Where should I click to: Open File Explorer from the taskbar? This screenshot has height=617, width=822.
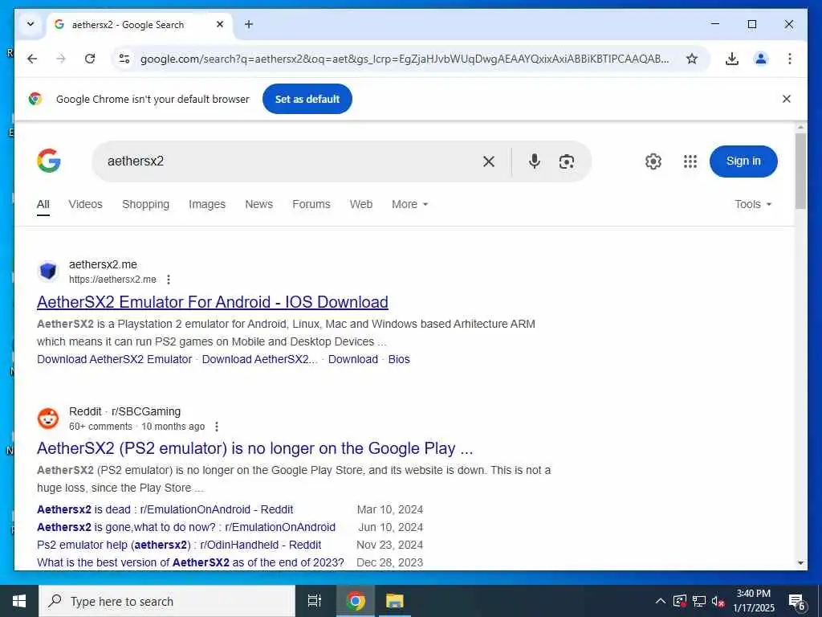394,601
